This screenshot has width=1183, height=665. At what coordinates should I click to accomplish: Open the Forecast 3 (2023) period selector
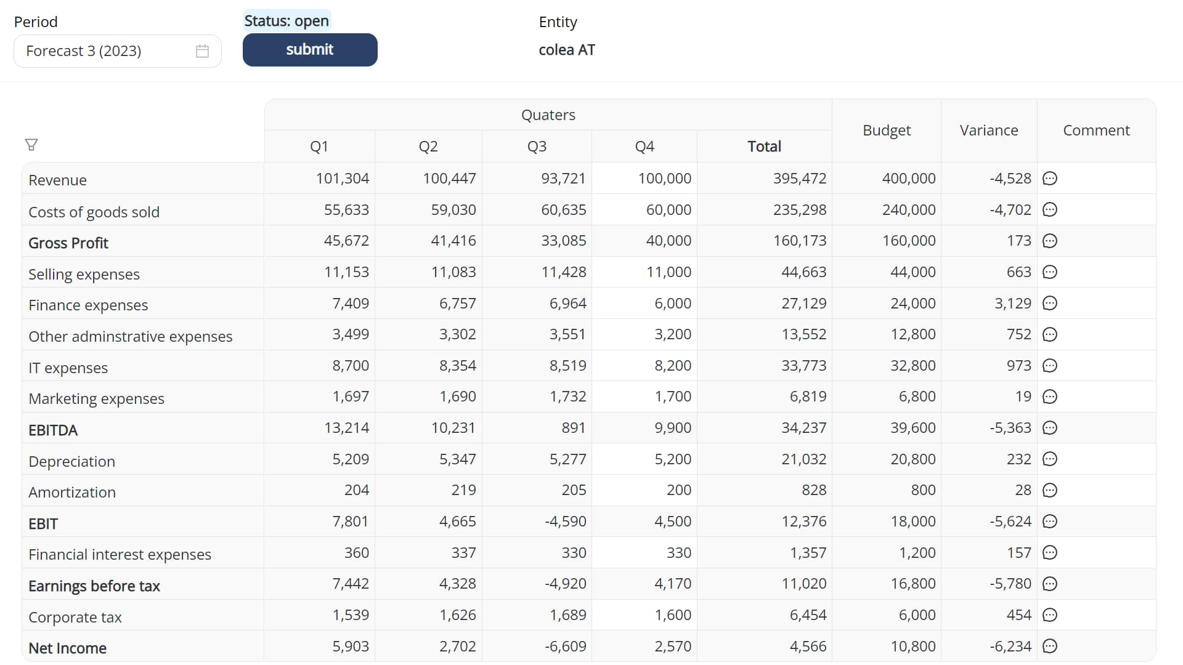tap(118, 51)
